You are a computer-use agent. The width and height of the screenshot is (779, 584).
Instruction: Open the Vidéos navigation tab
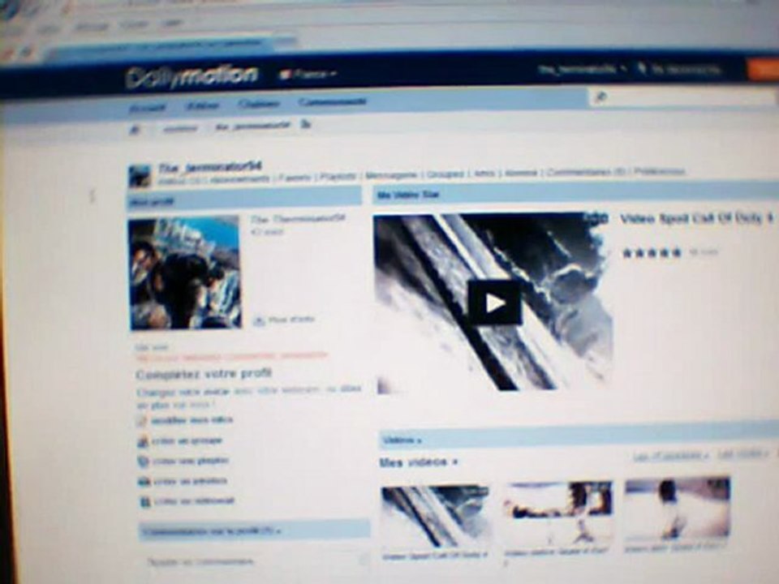click(202, 105)
